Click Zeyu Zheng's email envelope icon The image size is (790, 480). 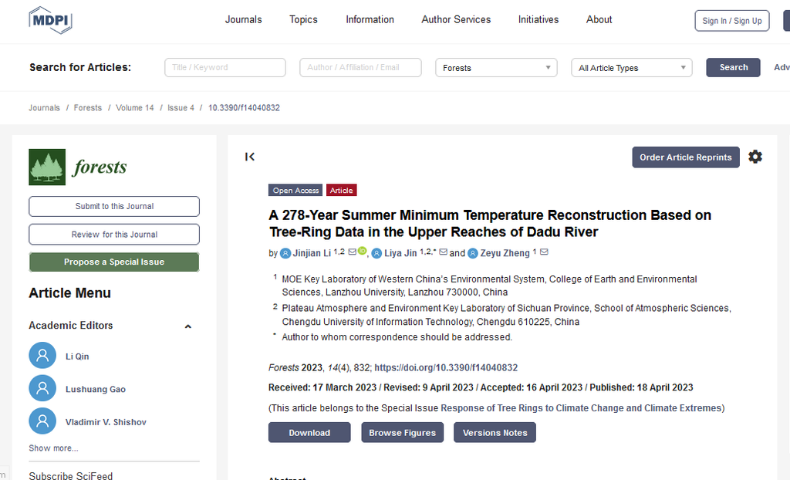pyautogui.click(x=544, y=252)
